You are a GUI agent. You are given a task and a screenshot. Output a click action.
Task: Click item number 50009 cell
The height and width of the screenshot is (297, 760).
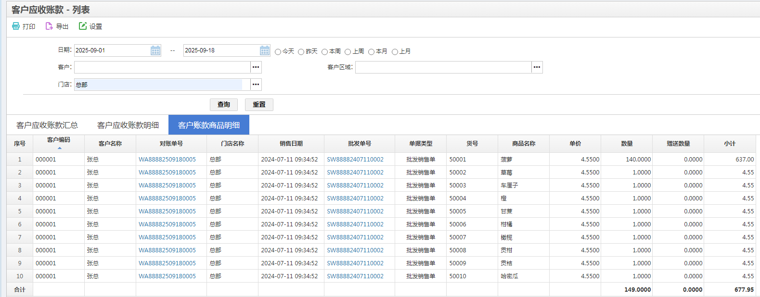coord(472,263)
